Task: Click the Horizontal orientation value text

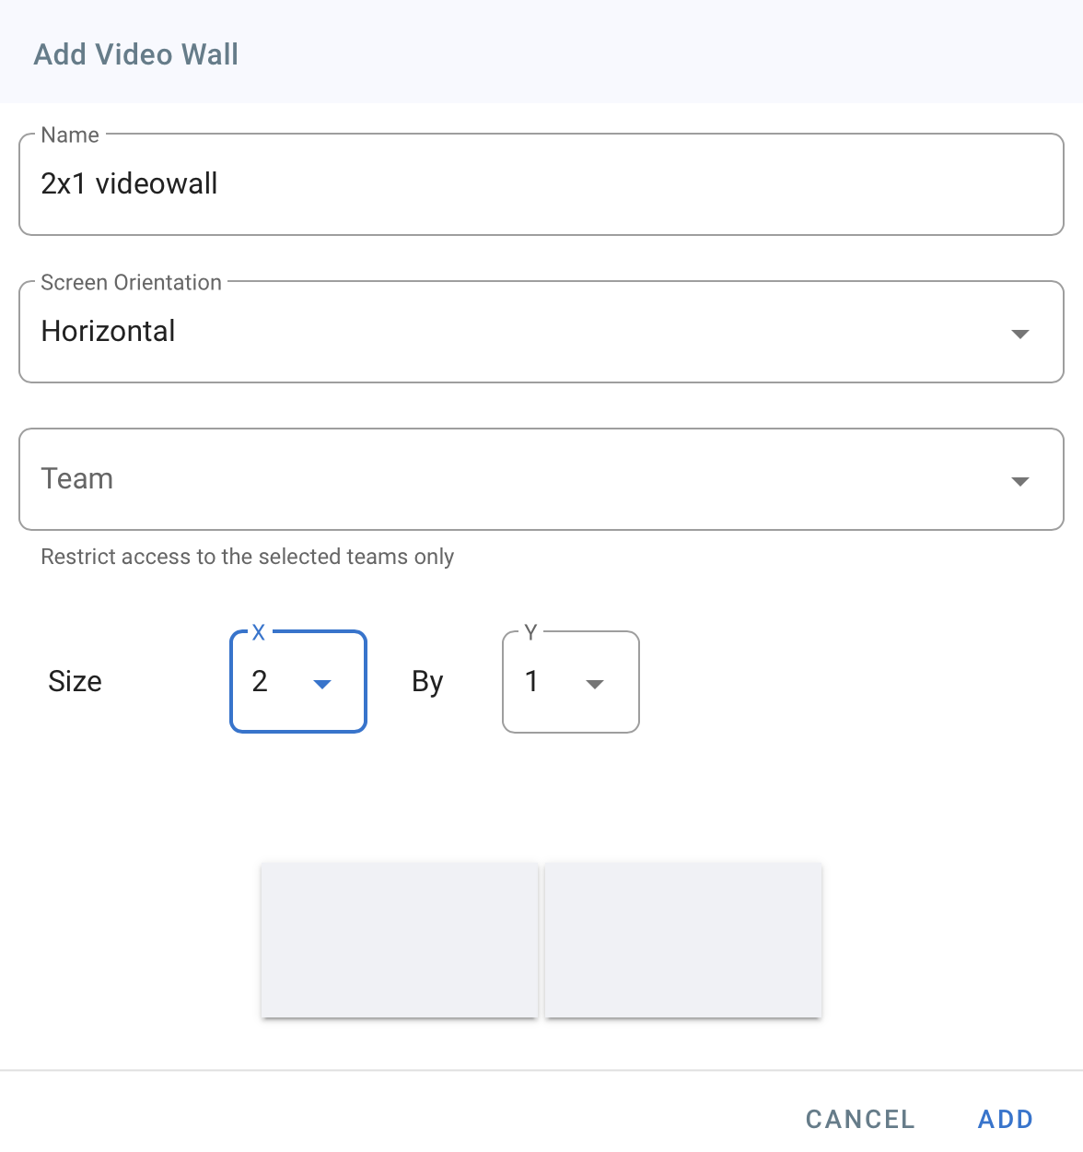Action: point(109,332)
